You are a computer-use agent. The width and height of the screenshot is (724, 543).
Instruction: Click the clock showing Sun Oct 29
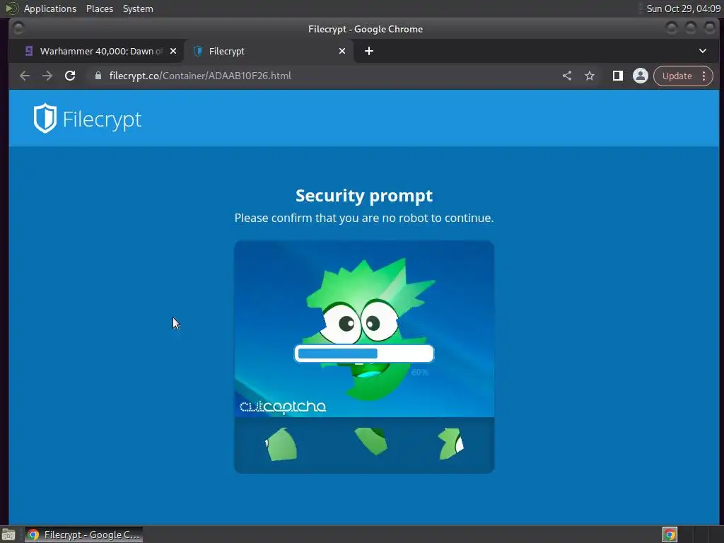[x=684, y=8]
